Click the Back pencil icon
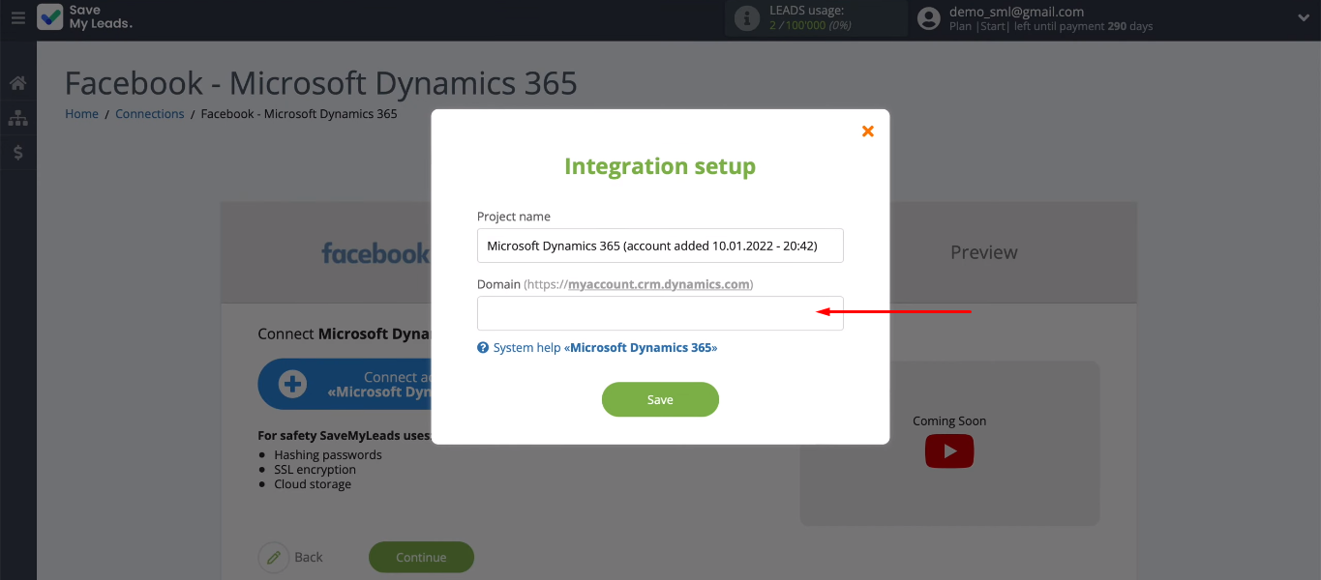 274,558
